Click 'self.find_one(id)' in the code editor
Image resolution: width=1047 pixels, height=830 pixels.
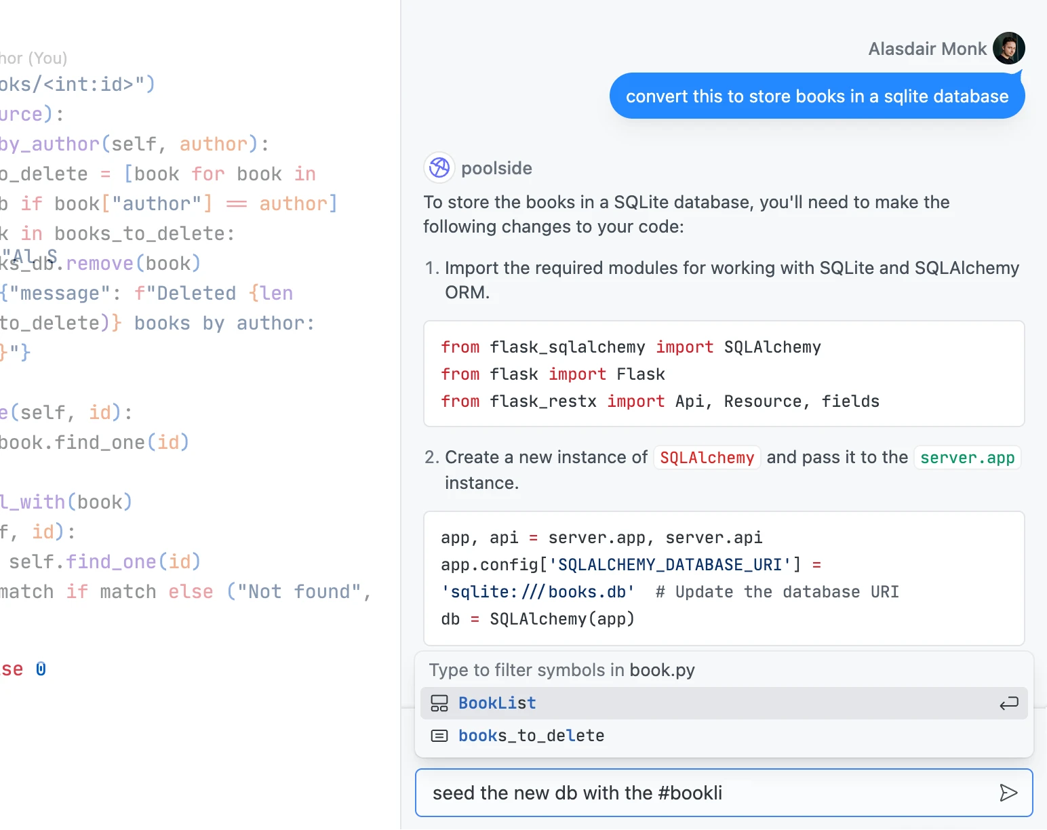tap(104, 561)
